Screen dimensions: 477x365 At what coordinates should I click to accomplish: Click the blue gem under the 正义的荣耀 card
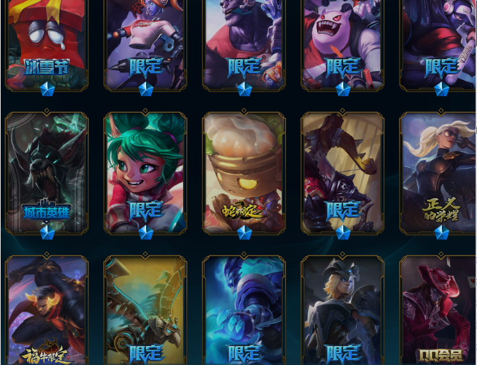[x=441, y=232]
